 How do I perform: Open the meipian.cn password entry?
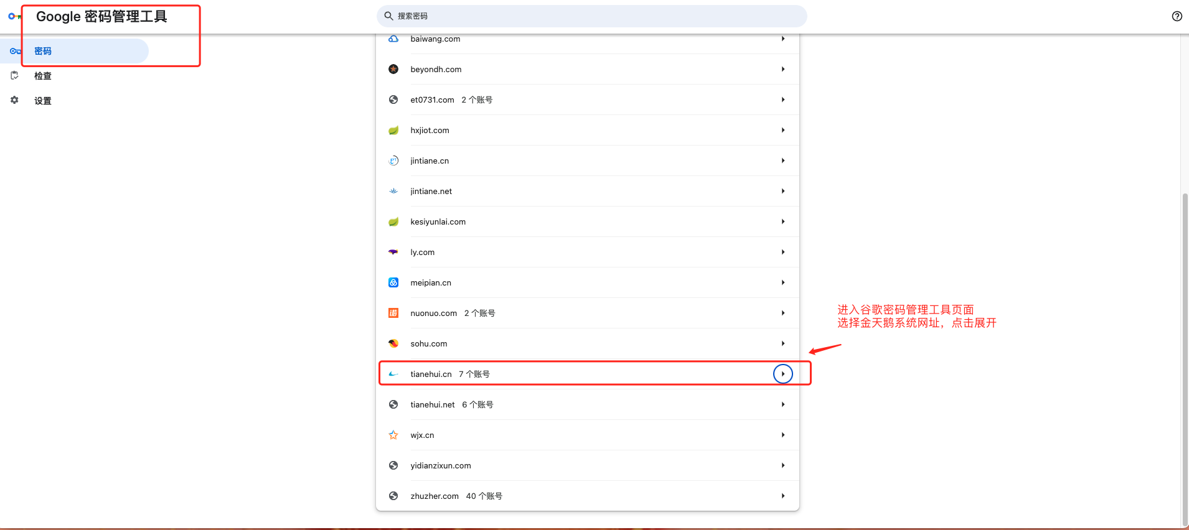(x=588, y=282)
